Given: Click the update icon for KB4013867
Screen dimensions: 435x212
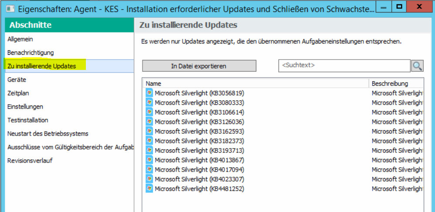Looking at the screenshot, I should click(x=149, y=160).
